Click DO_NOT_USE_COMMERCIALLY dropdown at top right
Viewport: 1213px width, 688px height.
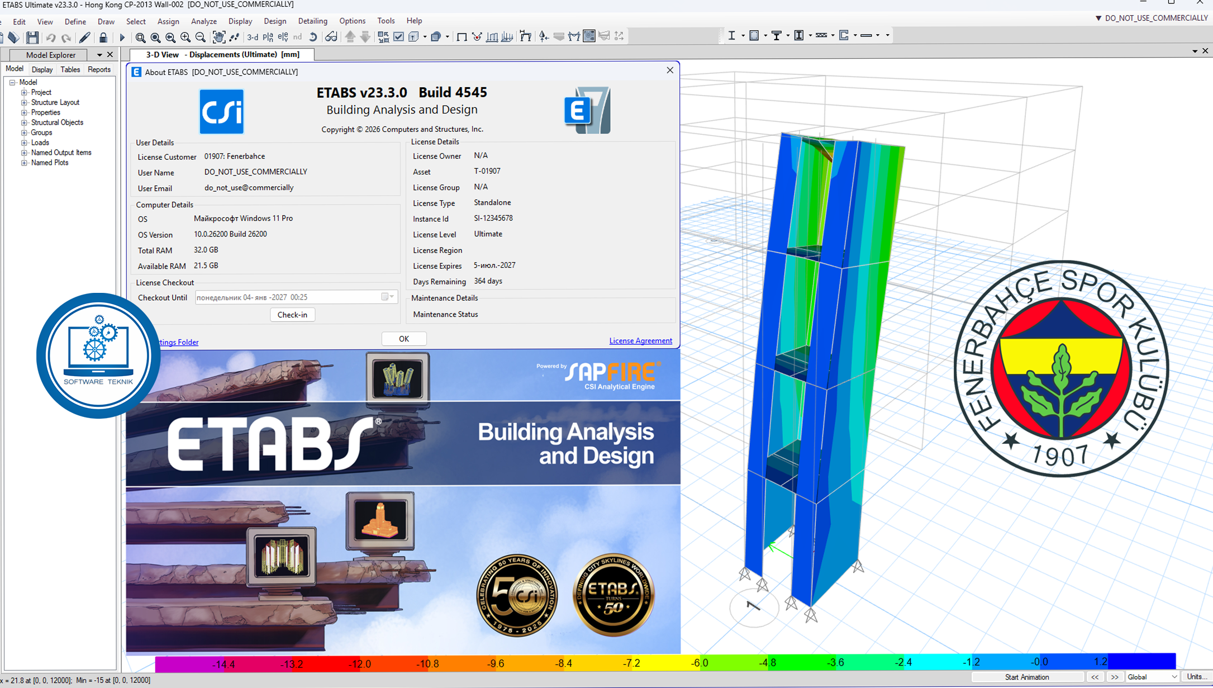1151,18
